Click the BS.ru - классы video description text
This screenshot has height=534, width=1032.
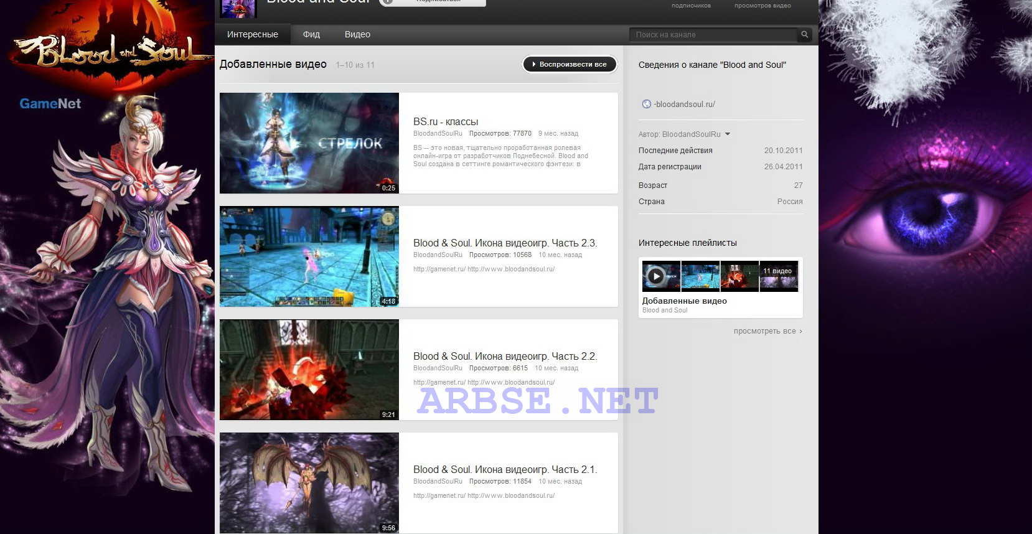[500, 156]
